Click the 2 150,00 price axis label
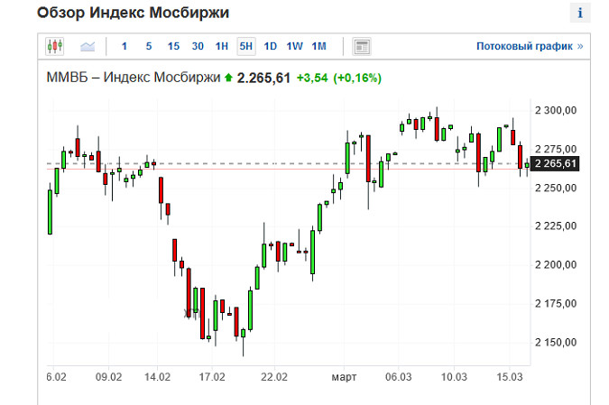 (556, 342)
